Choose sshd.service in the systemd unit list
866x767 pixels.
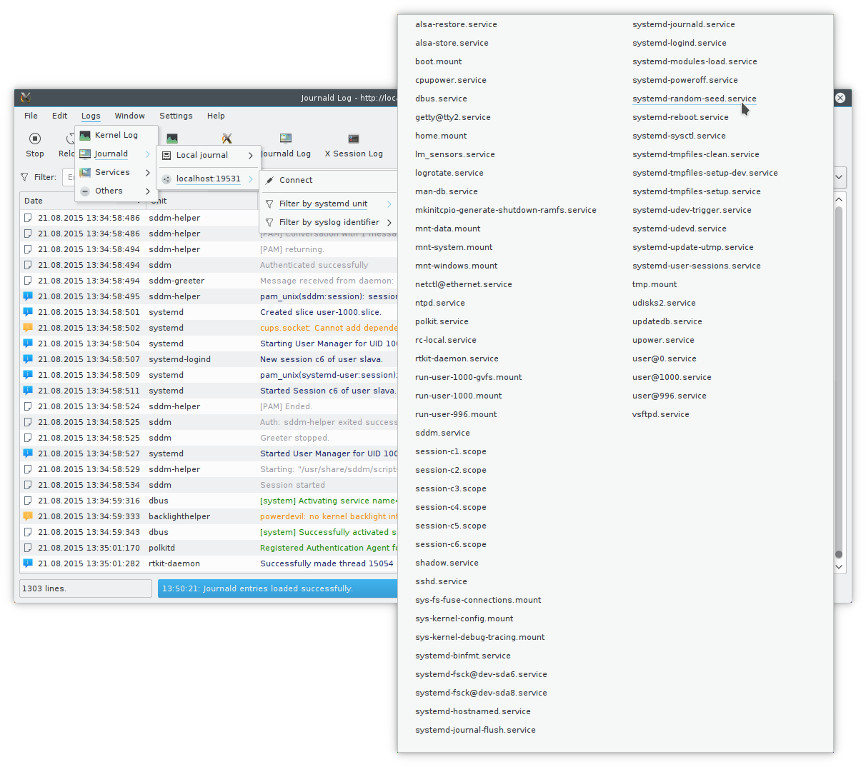point(440,581)
